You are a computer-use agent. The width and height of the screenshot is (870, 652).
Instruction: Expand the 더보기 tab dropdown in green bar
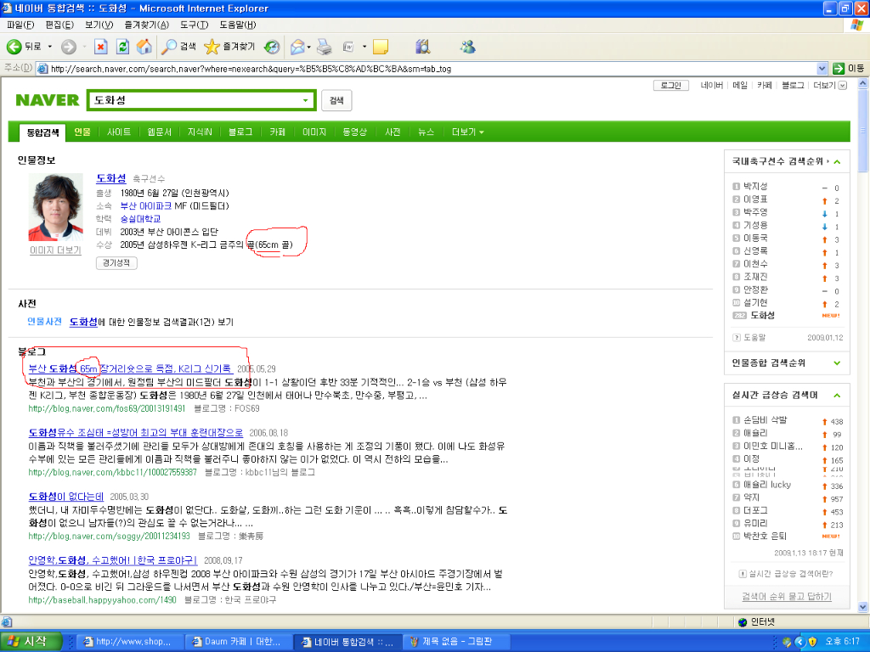pos(468,132)
